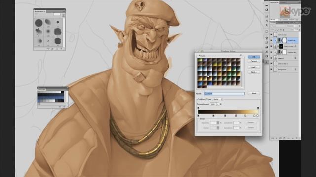Click the Brush panel toggle icon

[x=63, y=15]
